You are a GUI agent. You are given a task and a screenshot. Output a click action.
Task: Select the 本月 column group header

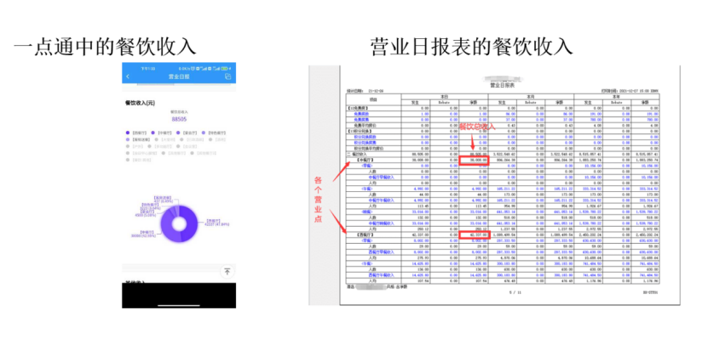[x=531, y=97]
